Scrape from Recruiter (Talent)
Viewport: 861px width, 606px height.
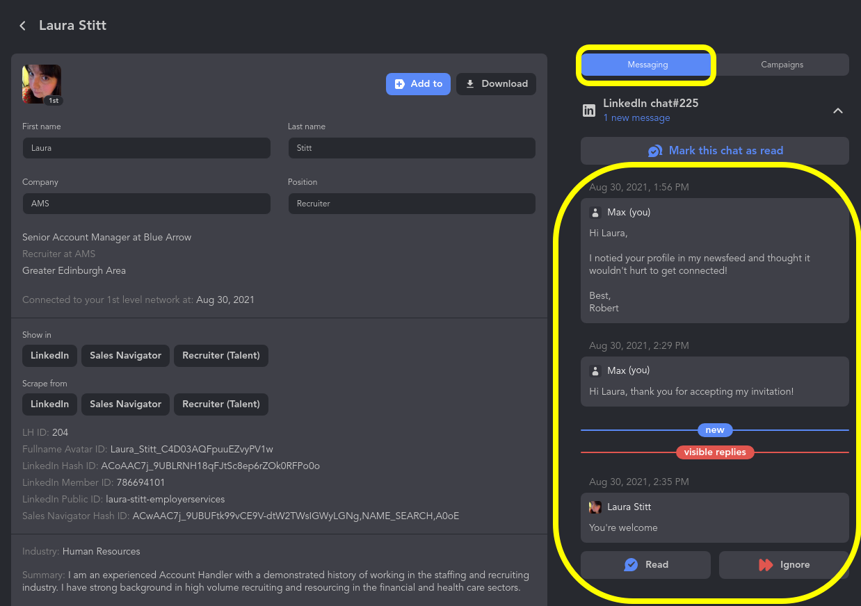click(x=221, y=404)
